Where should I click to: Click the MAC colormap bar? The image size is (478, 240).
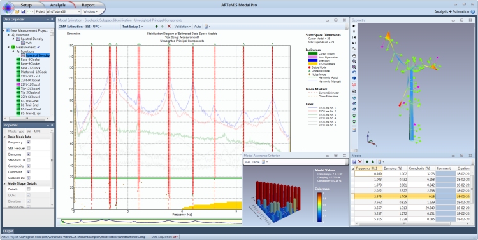tap(319, 207)
